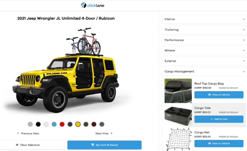Go to Next View arrow
Image resolution: width=247 pixels, height=151 pixels.
pyautogui.click(x=112, y=133)
